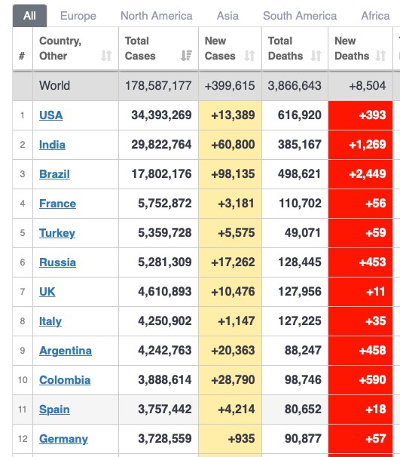Click the # column header
The image size is (400, 457).
coord(23,49)
